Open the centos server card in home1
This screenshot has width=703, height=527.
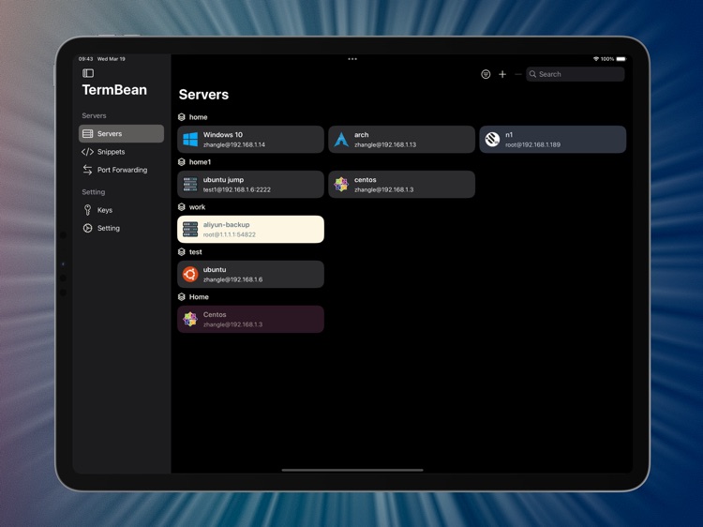(402, 185)
